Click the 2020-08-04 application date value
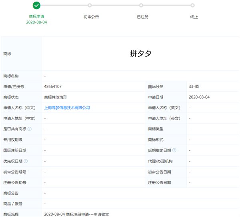This screenshot has width=240, height=217. coord(199,97)
